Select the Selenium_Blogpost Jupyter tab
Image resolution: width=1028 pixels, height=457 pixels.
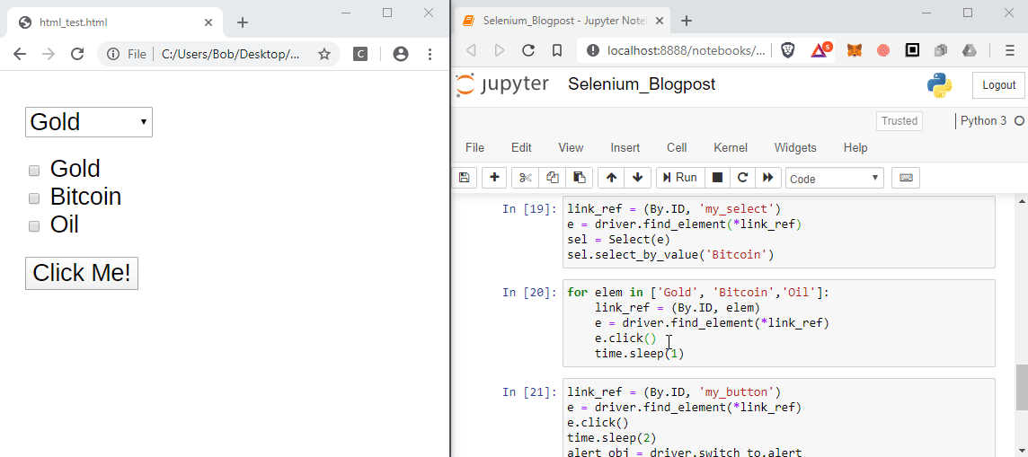(x=561, y=21)
